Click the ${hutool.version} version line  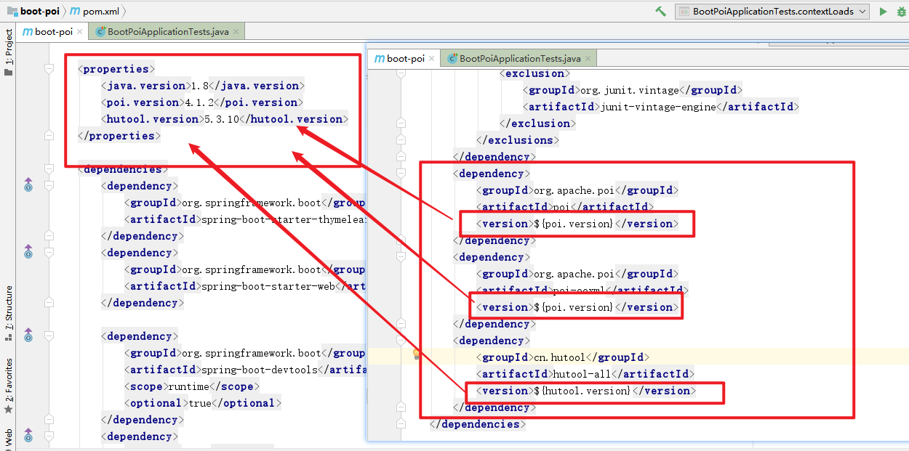click(x=586, y=391)
